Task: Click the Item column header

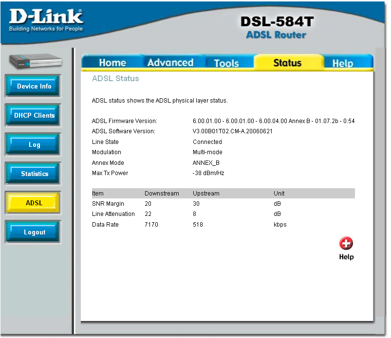Action: (98, 193)
